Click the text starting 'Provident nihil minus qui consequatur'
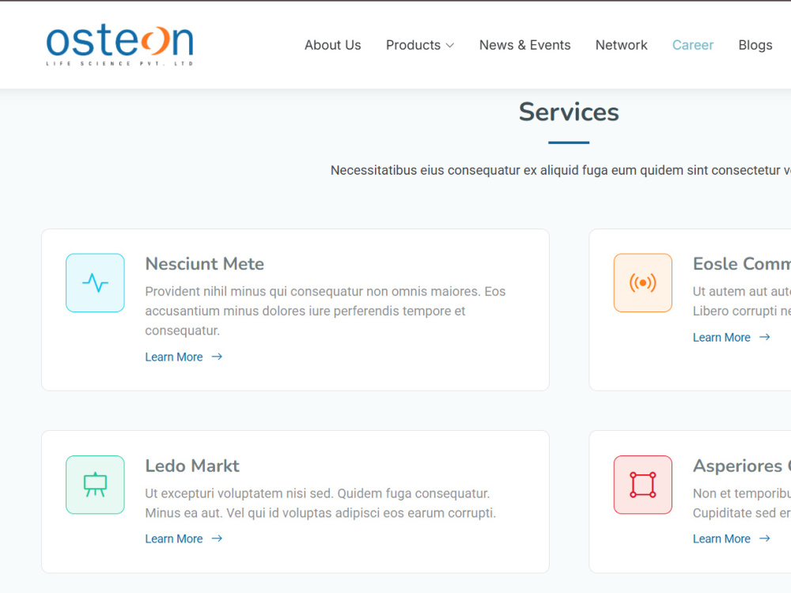 click(x=325, y=311)
